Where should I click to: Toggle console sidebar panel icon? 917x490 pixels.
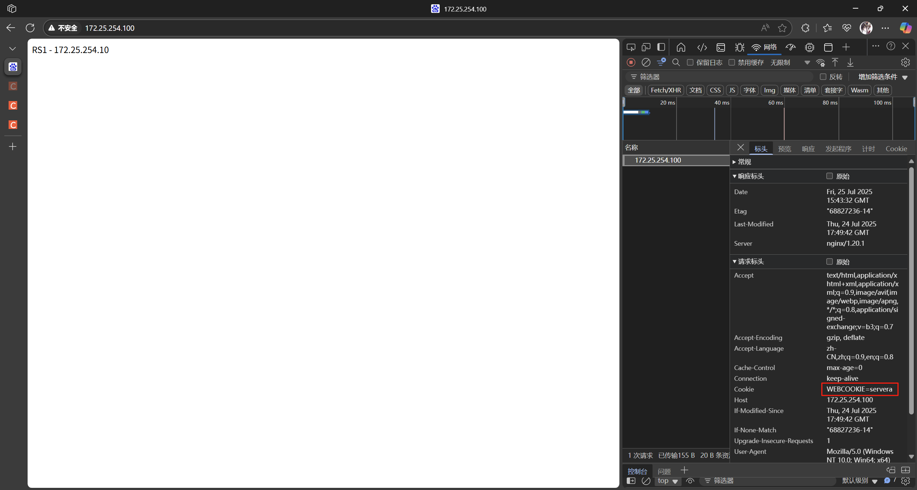(x=631, y=481)
